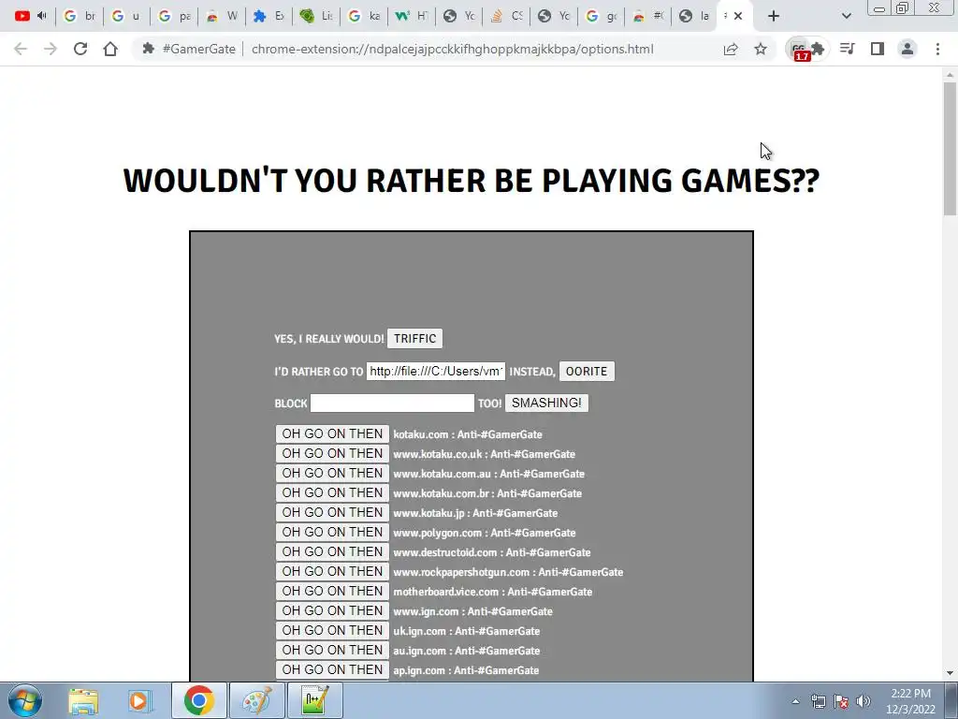The image size is (958, 719).
Task: Click the network tray icon
Action: point(818,701)
